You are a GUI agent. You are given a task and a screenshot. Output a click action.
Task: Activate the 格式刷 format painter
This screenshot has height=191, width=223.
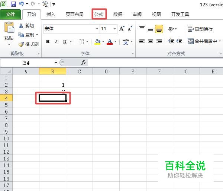[x=29, y=44]
